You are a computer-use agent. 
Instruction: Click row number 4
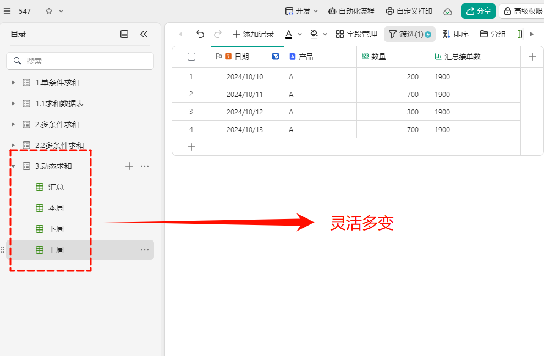pos(191,129)
